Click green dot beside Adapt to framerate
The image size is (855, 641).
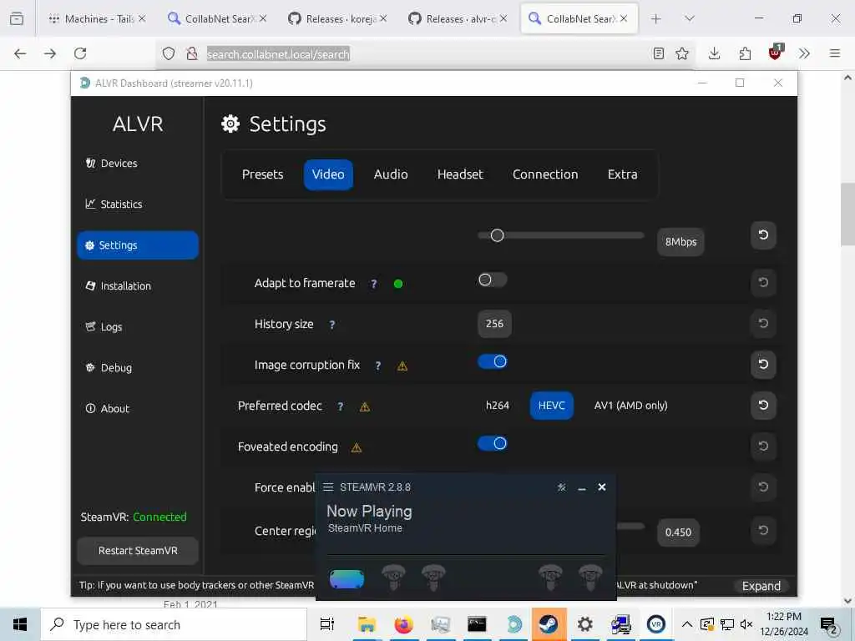(398, 284)
